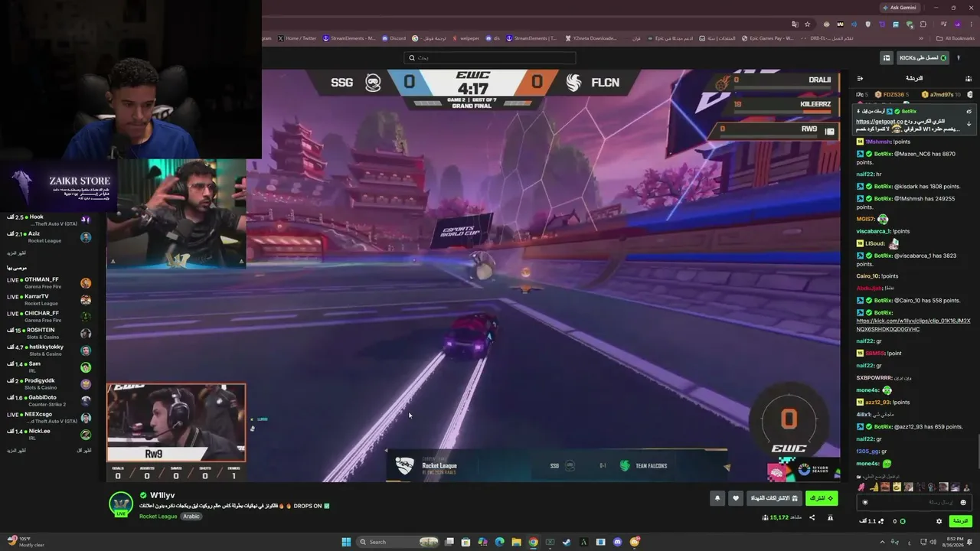Open NickLee IRL channel
This screenshot has width=980, height=551.
pos(47,435)
